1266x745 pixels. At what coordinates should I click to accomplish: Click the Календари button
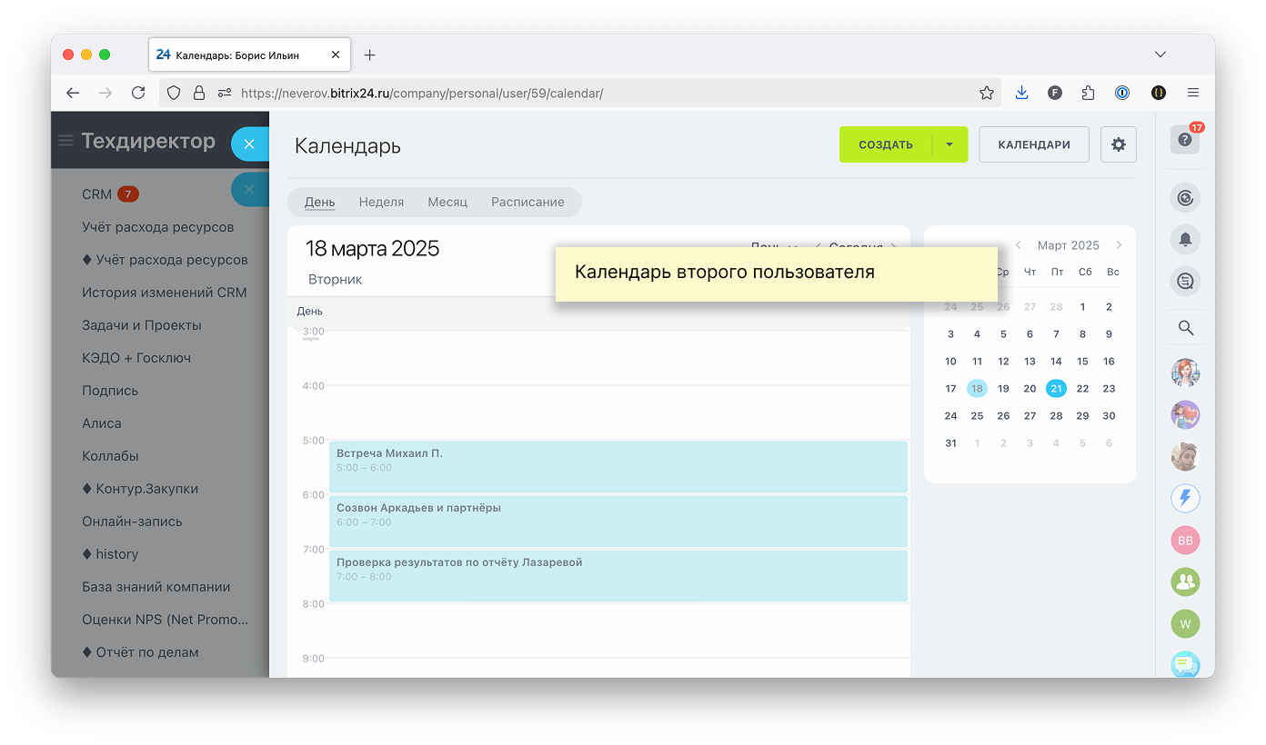pyautogui.click(x=1033, y=144)
